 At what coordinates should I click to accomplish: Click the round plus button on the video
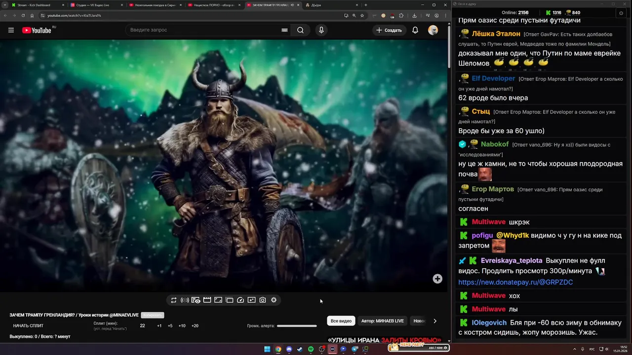(x=437, y=279)
